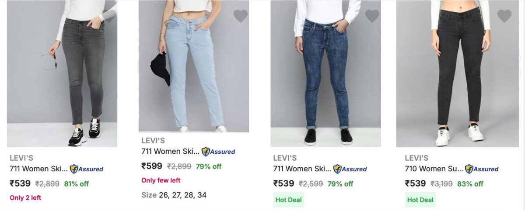The height and width of the screenshot is (211, 525).
Task: Click the Only few left notice
Action: pyautogui.click(x=161, y=180)
